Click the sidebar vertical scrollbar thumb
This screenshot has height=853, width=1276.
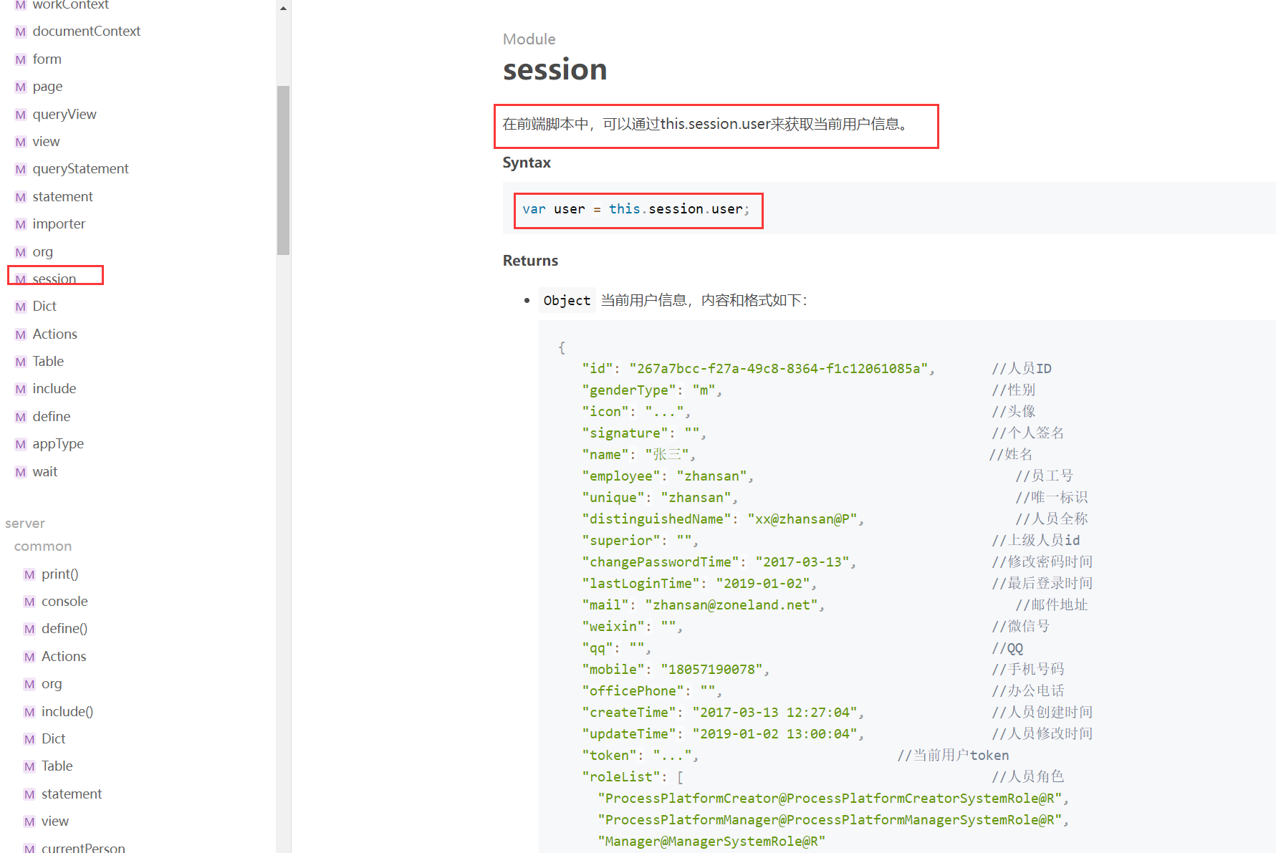pos(284,170)
